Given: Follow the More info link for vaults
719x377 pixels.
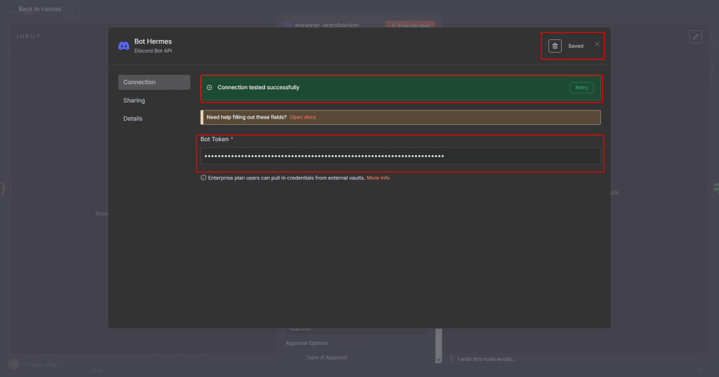Looking at the screenshot, I should [x=378, y=178].
